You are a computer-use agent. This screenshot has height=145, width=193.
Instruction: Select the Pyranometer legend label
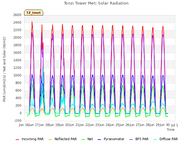pos(114,139)
